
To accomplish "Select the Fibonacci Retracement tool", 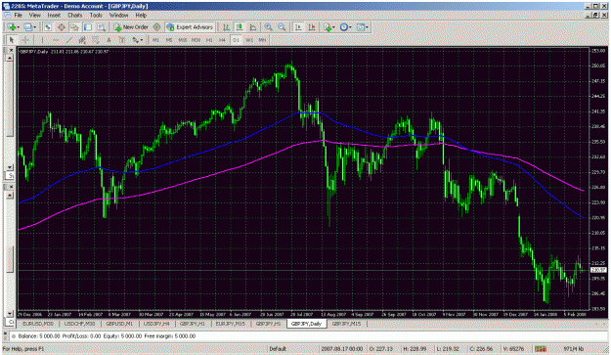I will [96, 40].
